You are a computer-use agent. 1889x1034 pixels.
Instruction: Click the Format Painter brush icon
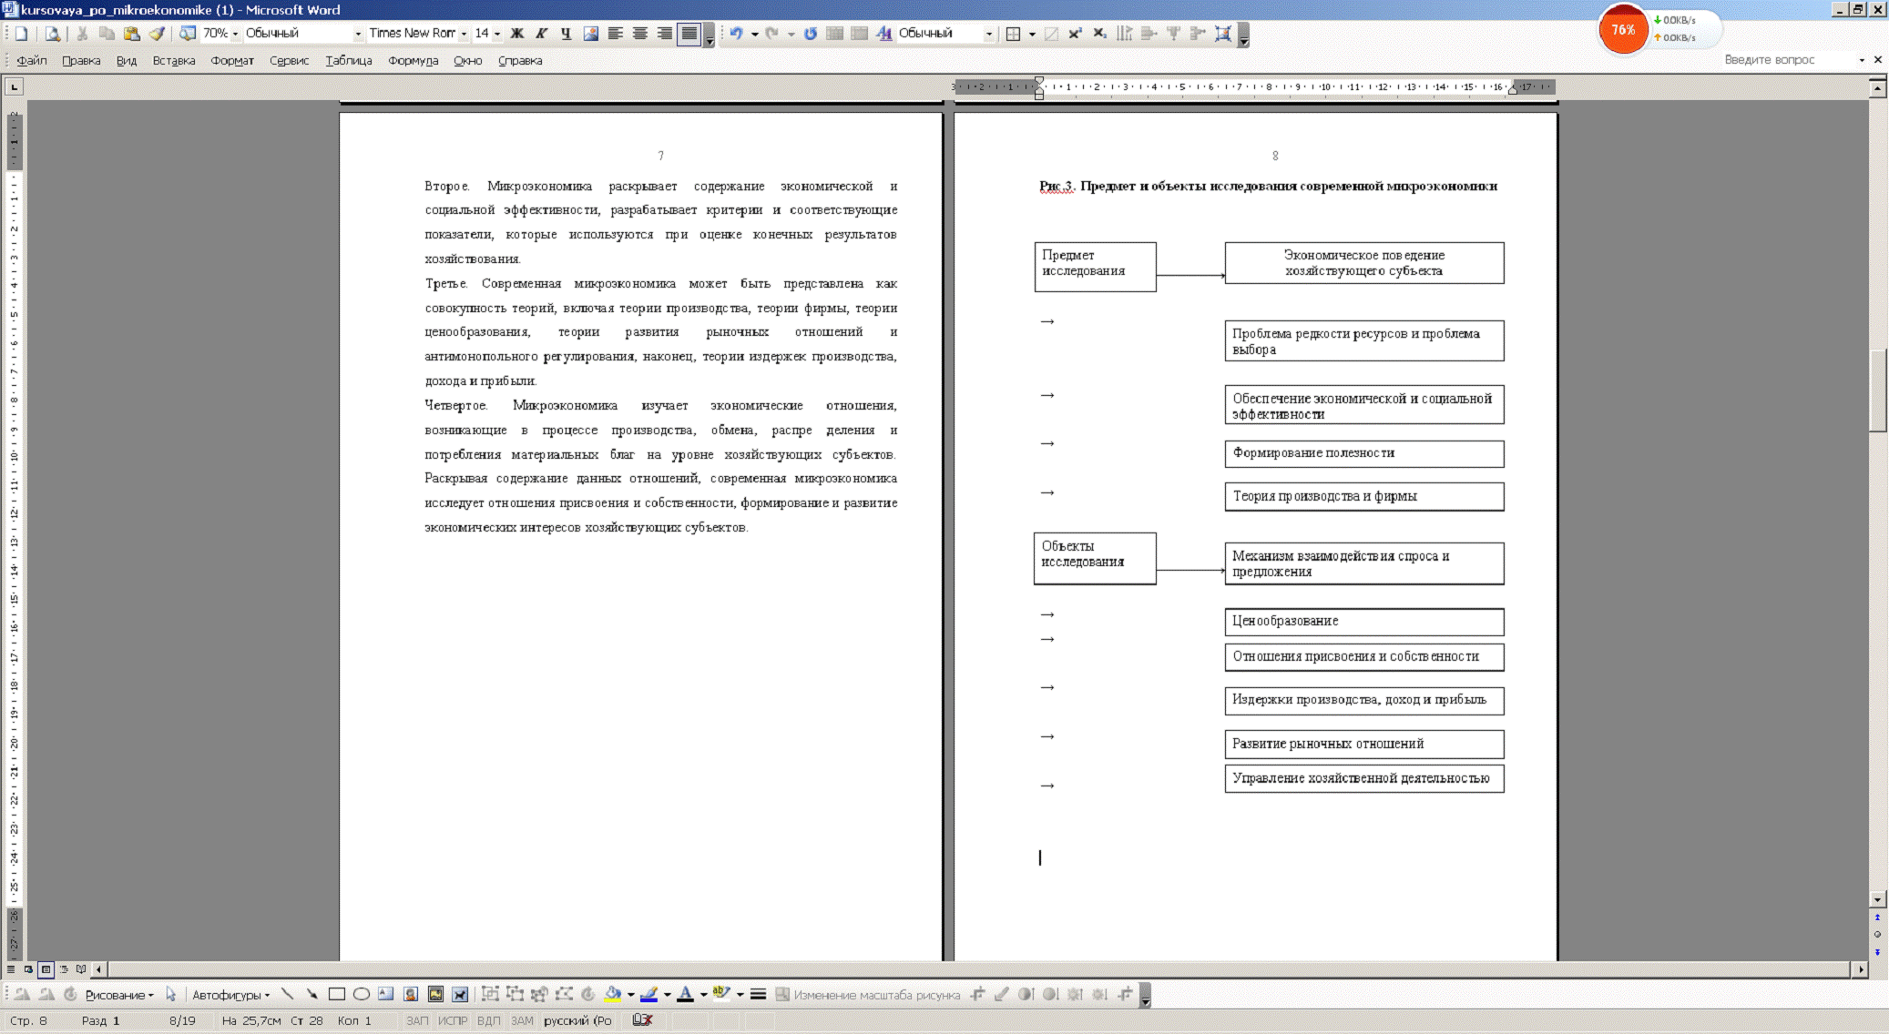[157, 34]
